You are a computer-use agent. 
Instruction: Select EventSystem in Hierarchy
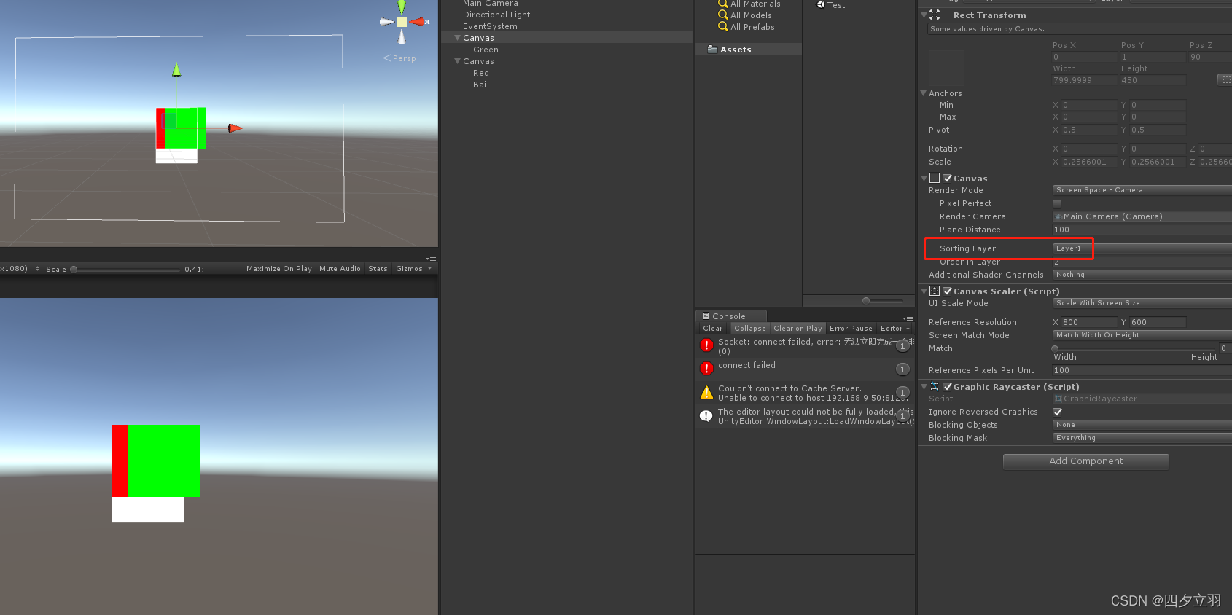(490, 26)
